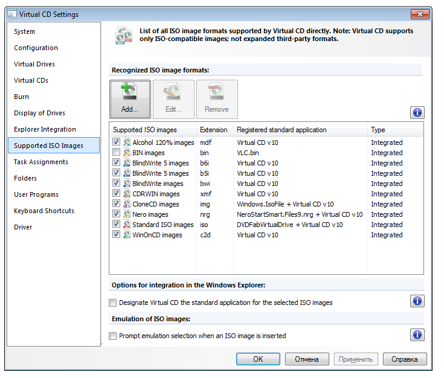Click the CDRWIN images disc icon

coord(127,194)
